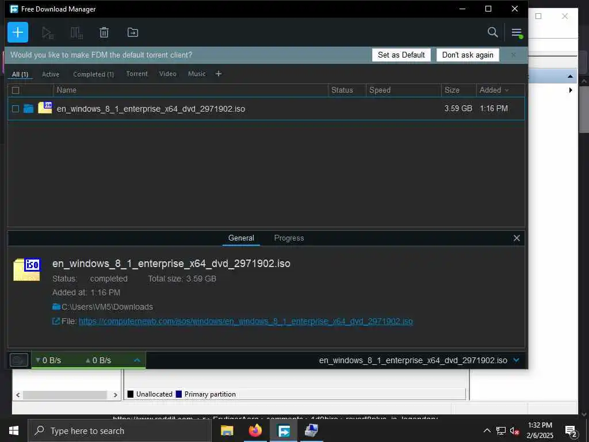Open the notification center icon
This screenshot has width=589, height=442.
point(571,431)
